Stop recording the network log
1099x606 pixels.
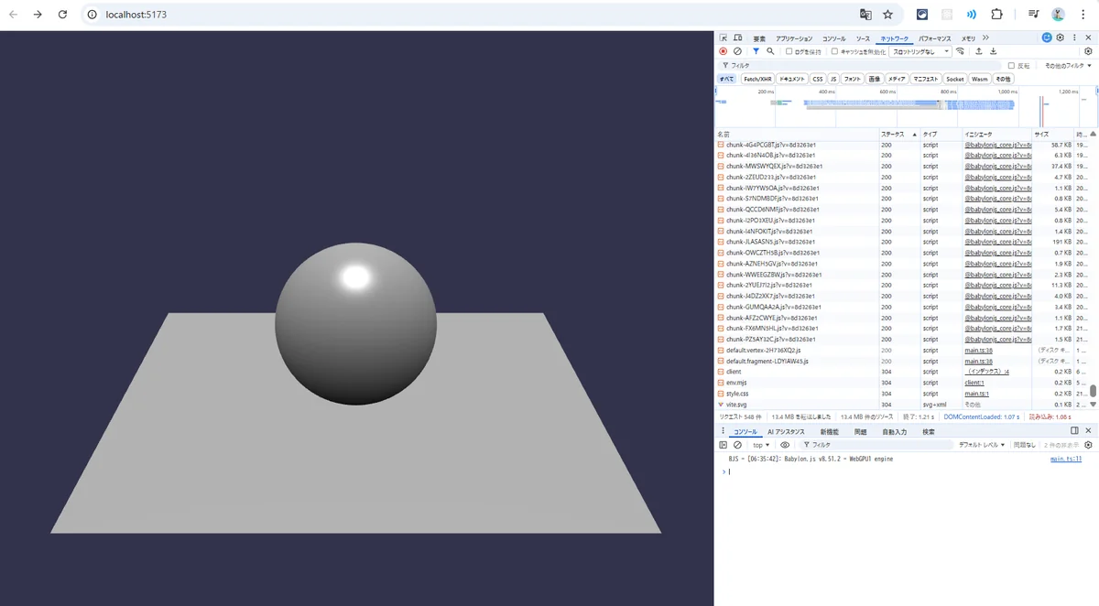723,51
